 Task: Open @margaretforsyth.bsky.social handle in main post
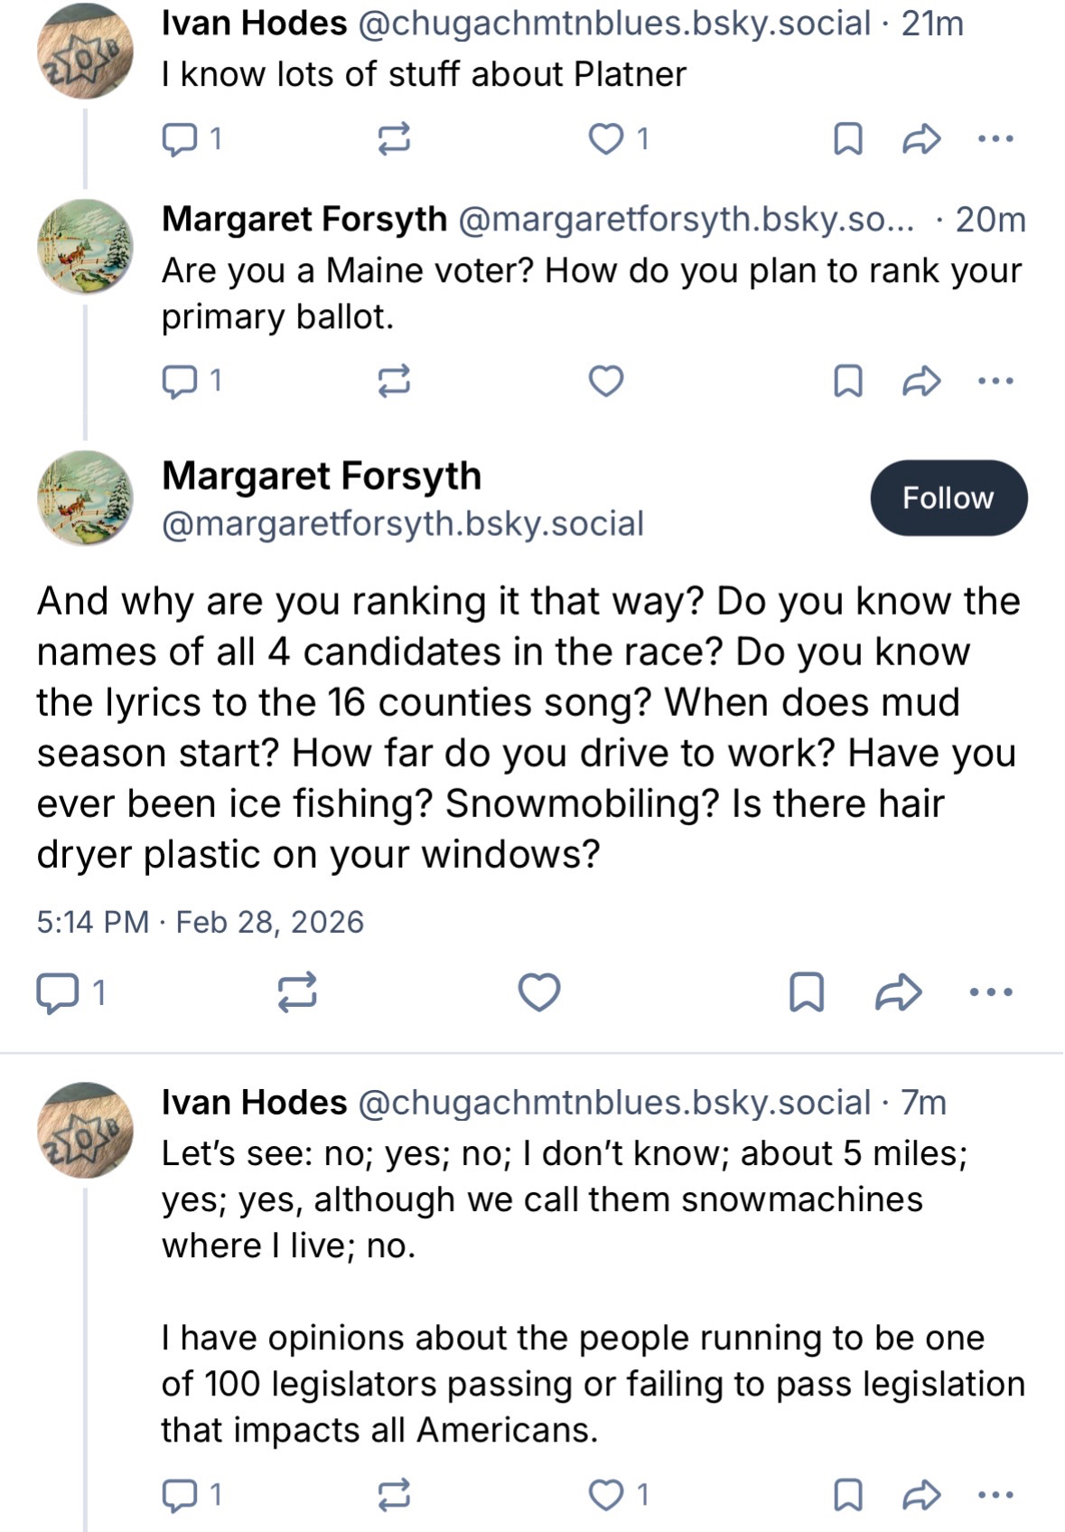point(403,524)
